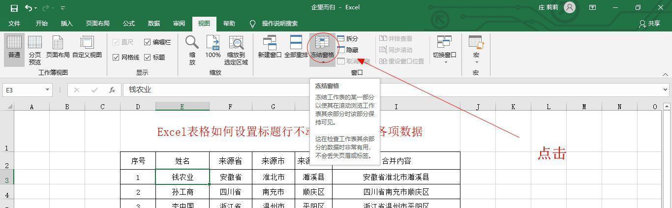
Task: Click the user account avatar icon
Action: pyautogui.click(x=570, y=7)
